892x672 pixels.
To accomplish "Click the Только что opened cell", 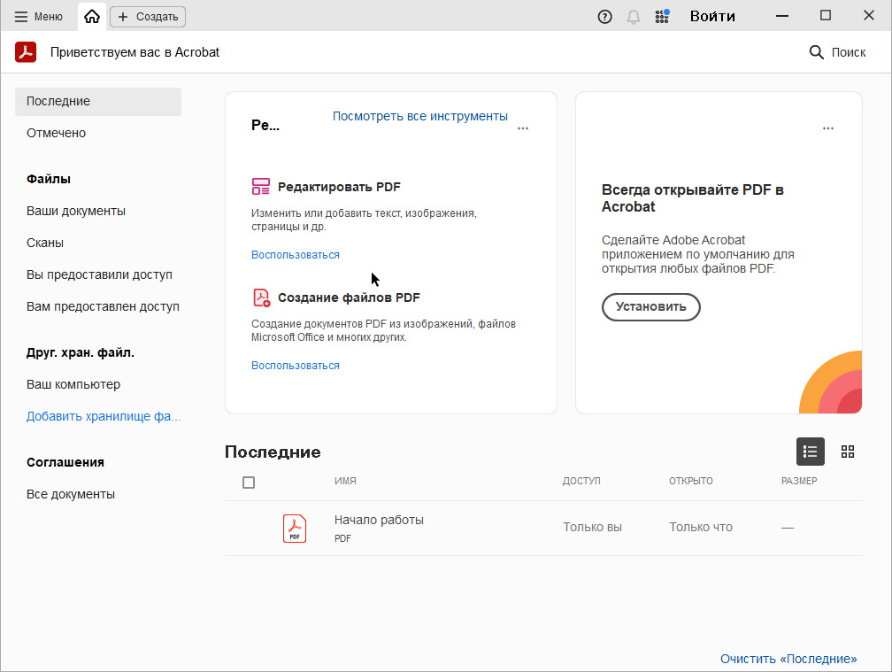I will point(701,528).
